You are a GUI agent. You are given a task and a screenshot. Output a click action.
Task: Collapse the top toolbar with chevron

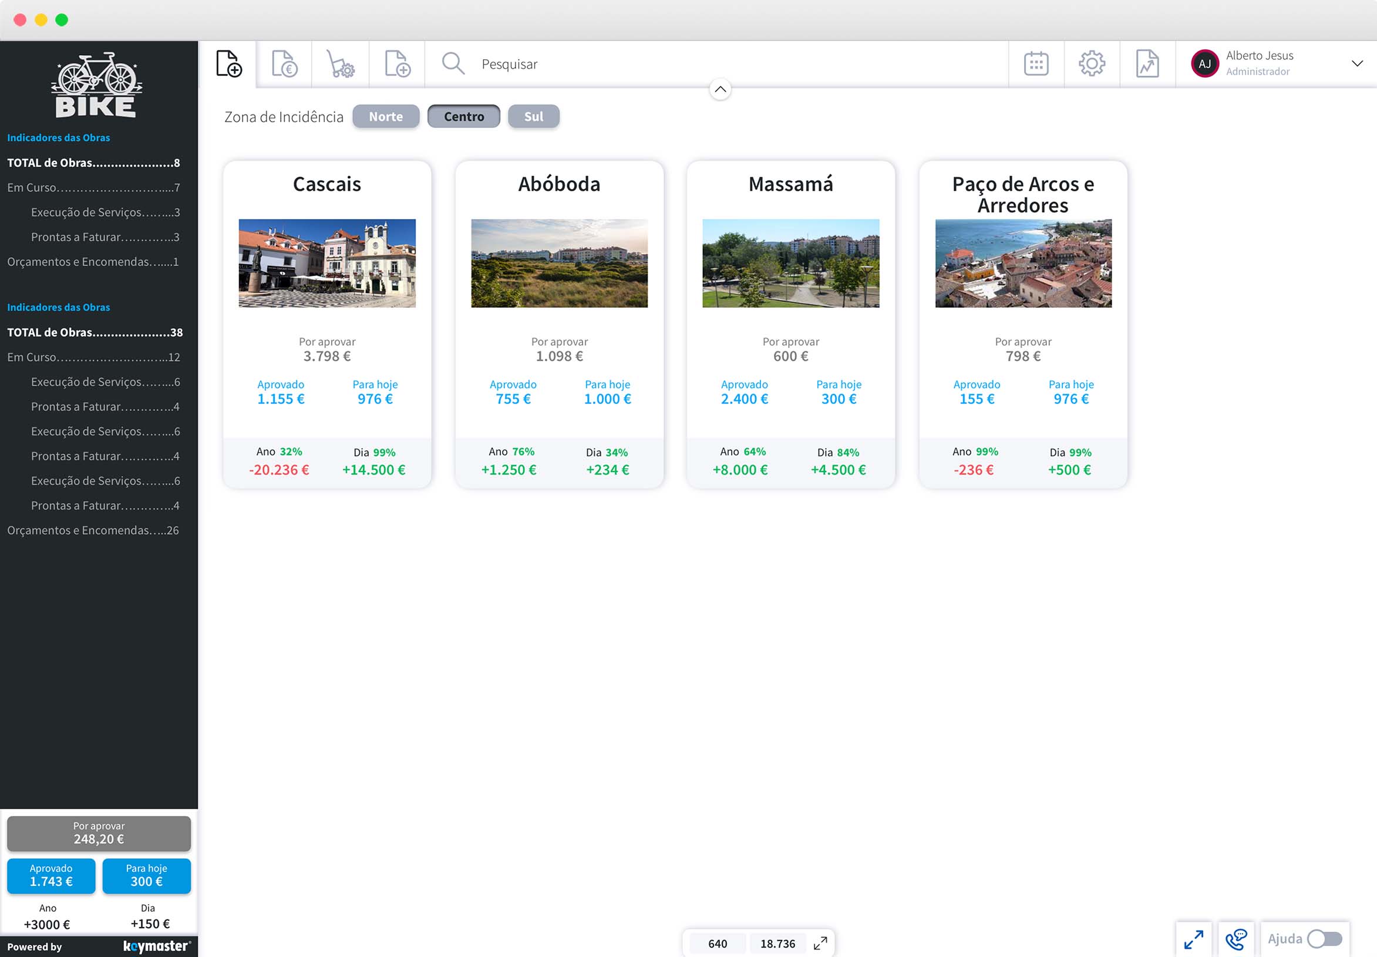(x=720, y=89)
